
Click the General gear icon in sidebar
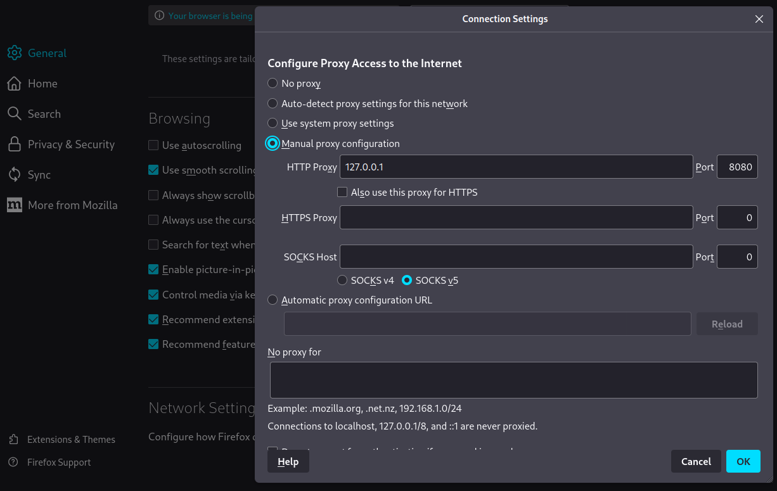[x=15, y=53]
